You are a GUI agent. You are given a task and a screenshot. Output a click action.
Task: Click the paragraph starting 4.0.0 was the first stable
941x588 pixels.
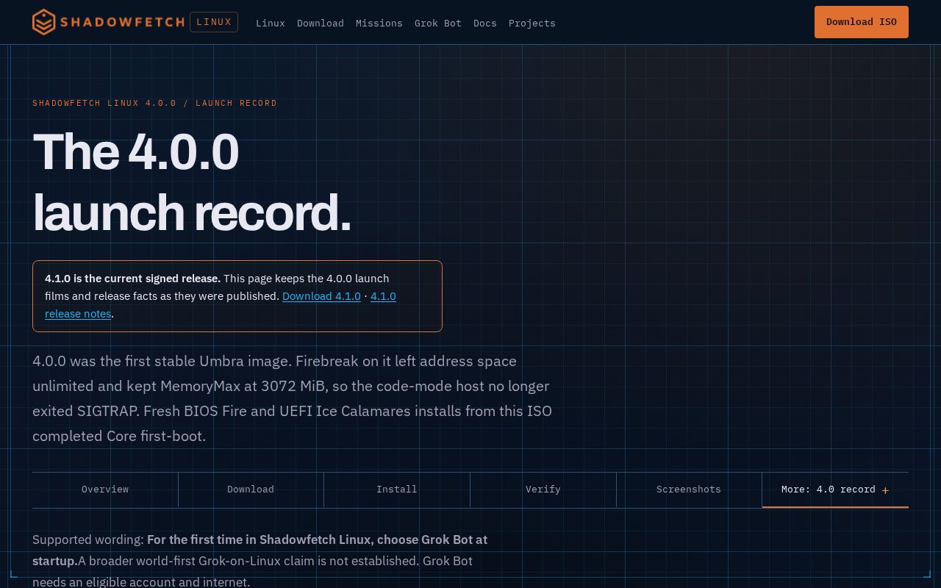[293, 398]
